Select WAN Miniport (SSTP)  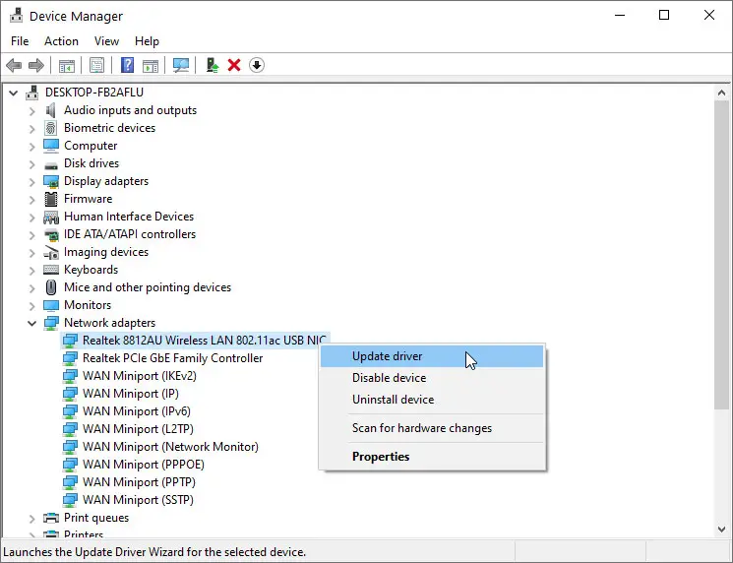(x=138, y=500)
